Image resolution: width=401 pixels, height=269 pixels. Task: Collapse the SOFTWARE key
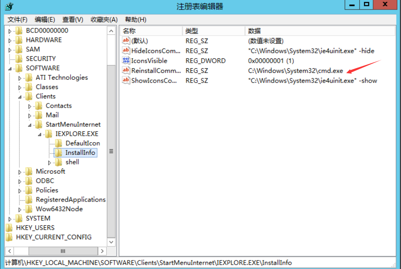pos(10,69)
